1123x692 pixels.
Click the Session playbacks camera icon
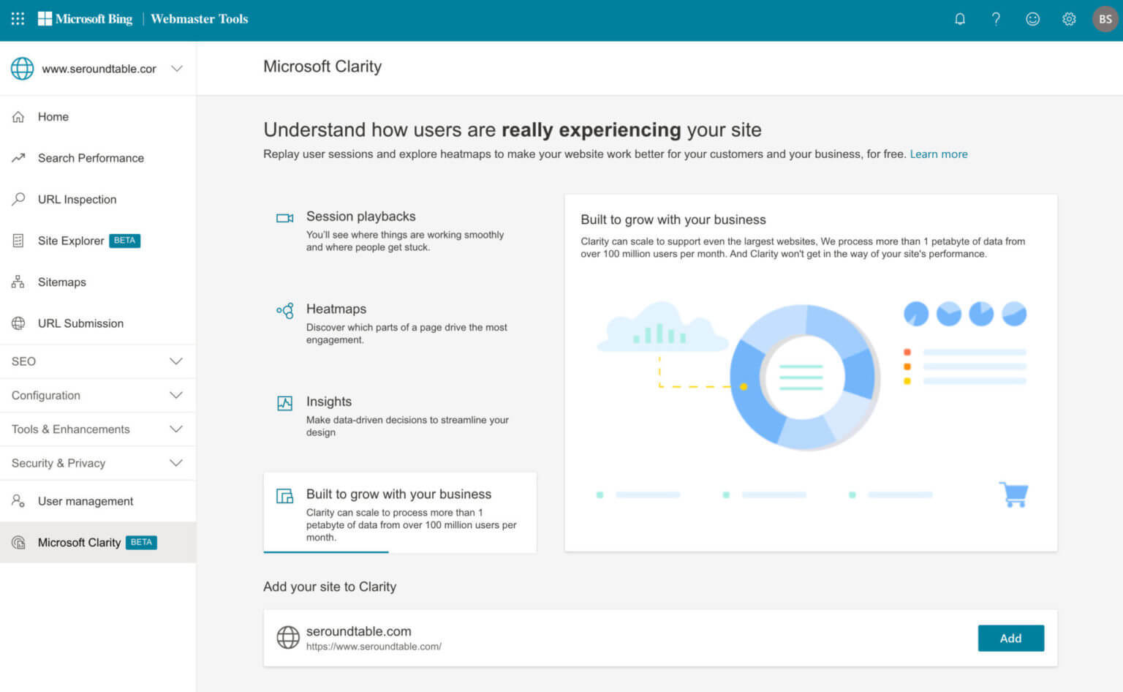(x=284, y=218)
